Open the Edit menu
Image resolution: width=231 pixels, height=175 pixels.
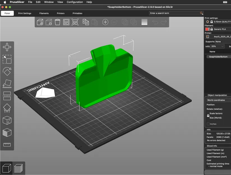point(38,2)
